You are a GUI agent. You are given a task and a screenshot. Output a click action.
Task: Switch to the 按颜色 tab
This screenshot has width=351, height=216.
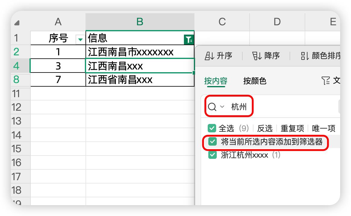point(255,81)
